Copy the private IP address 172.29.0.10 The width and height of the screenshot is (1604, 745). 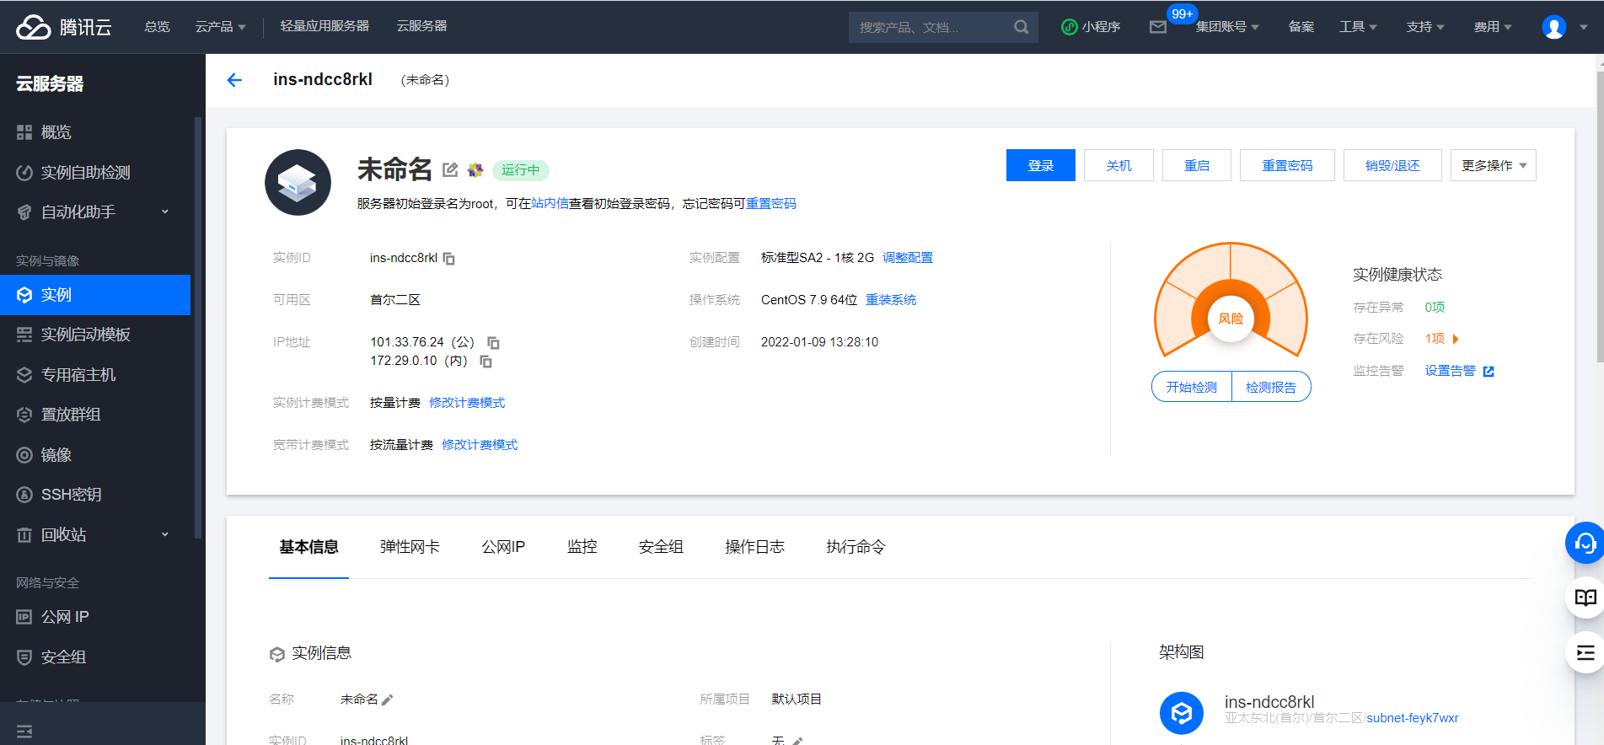(x=486, y=362)
